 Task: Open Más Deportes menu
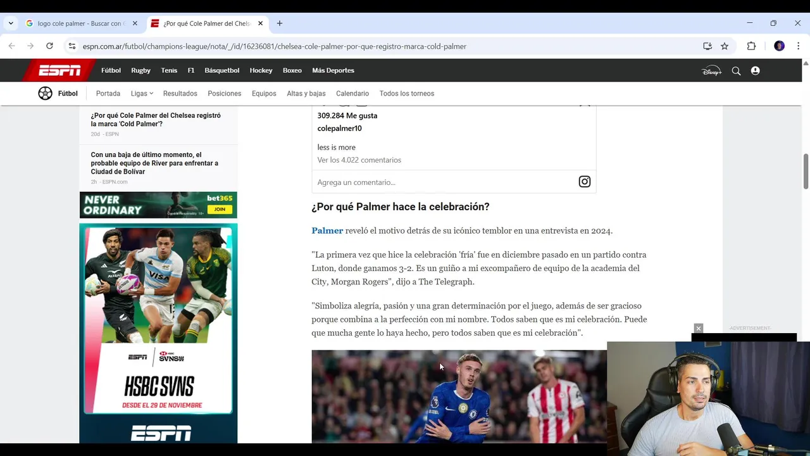(333, 70)
